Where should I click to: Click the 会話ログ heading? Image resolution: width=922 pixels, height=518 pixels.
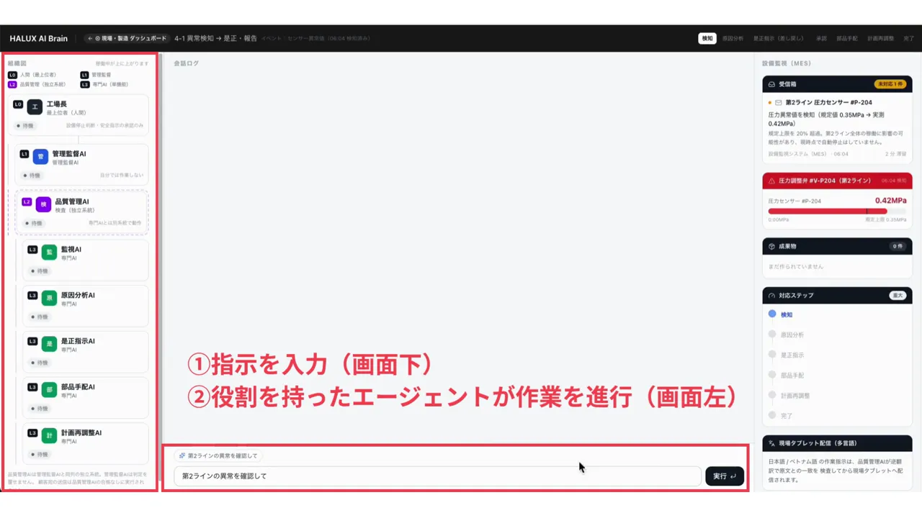(186, 63)
